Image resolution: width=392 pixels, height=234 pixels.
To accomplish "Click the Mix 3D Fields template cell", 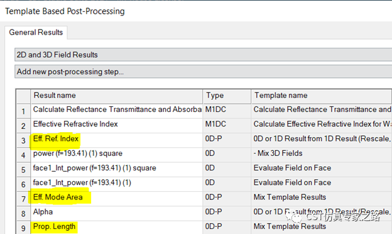I will tap(278, 153).
